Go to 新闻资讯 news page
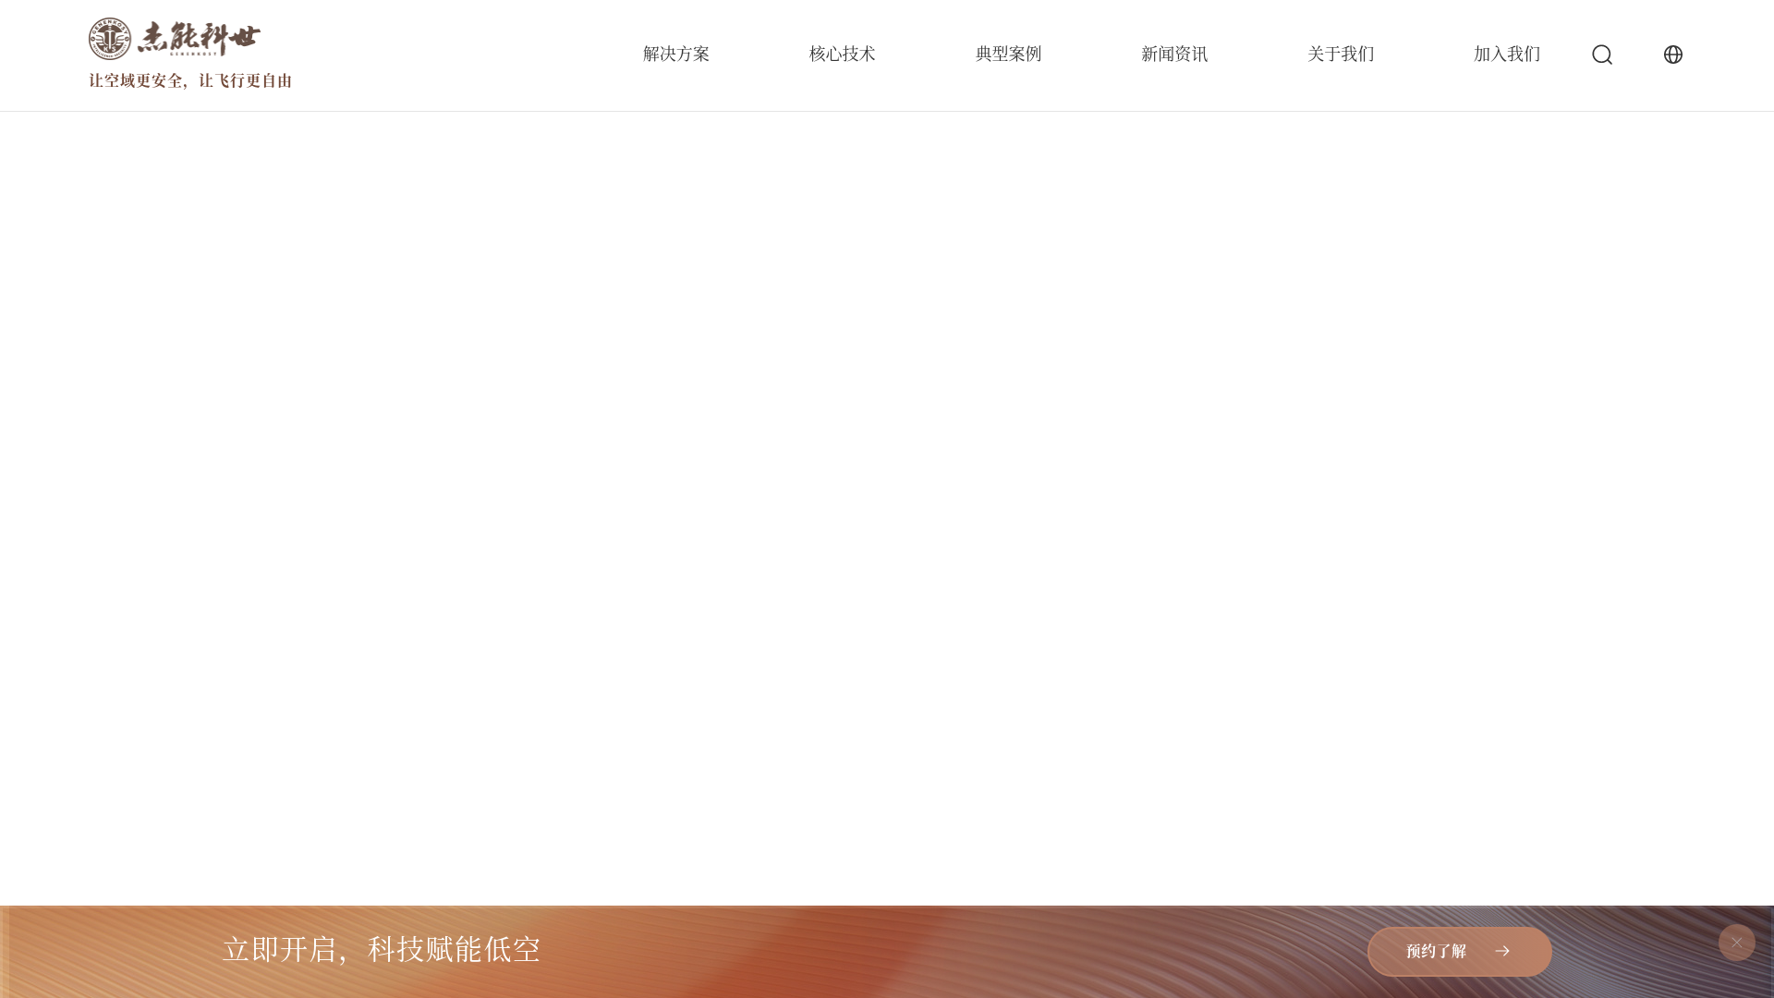This screenshot has width=1774, height=998. coord(1174,55)
